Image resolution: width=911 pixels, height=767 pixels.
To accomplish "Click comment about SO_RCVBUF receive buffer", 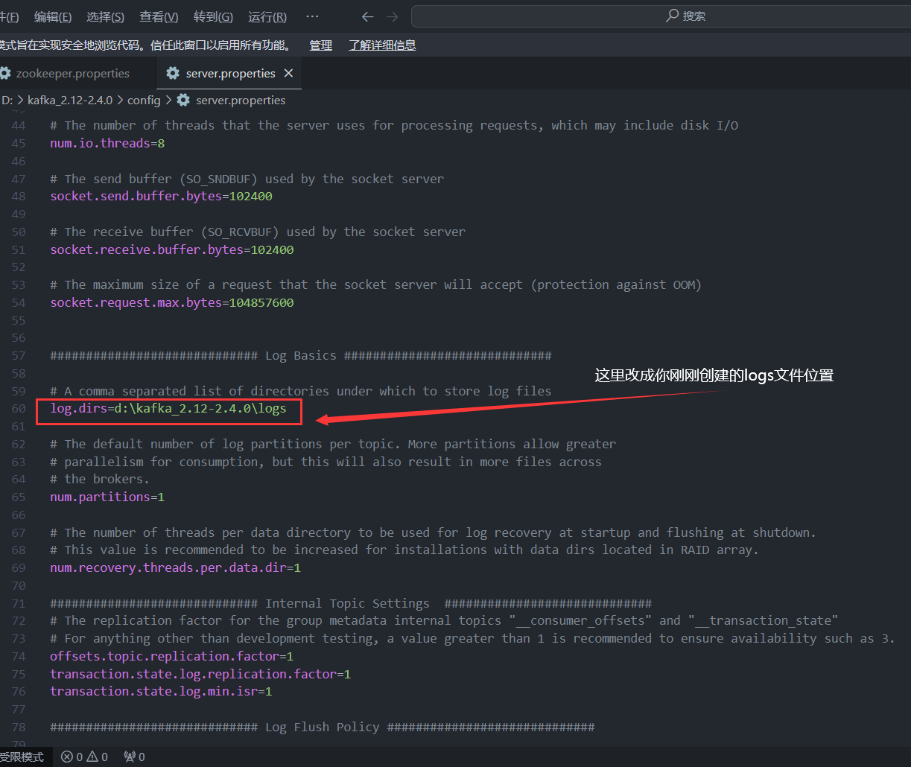I will [258, 232].
